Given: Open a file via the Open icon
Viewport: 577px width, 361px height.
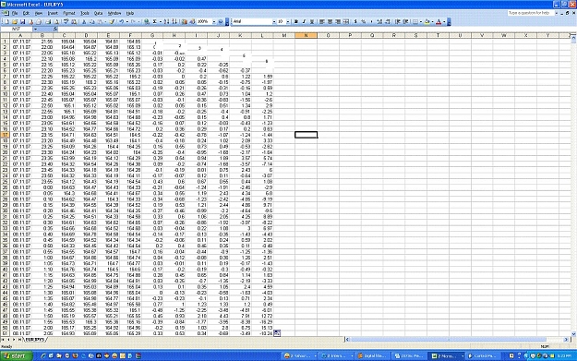Looking at the screenshot, I should (15, 22).
